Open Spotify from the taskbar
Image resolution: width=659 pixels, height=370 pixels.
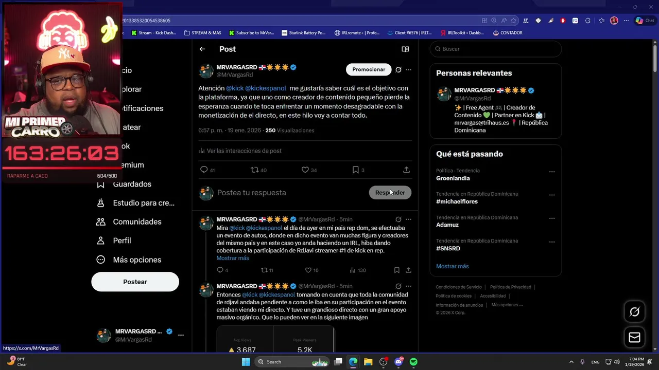tap(413, 362)
